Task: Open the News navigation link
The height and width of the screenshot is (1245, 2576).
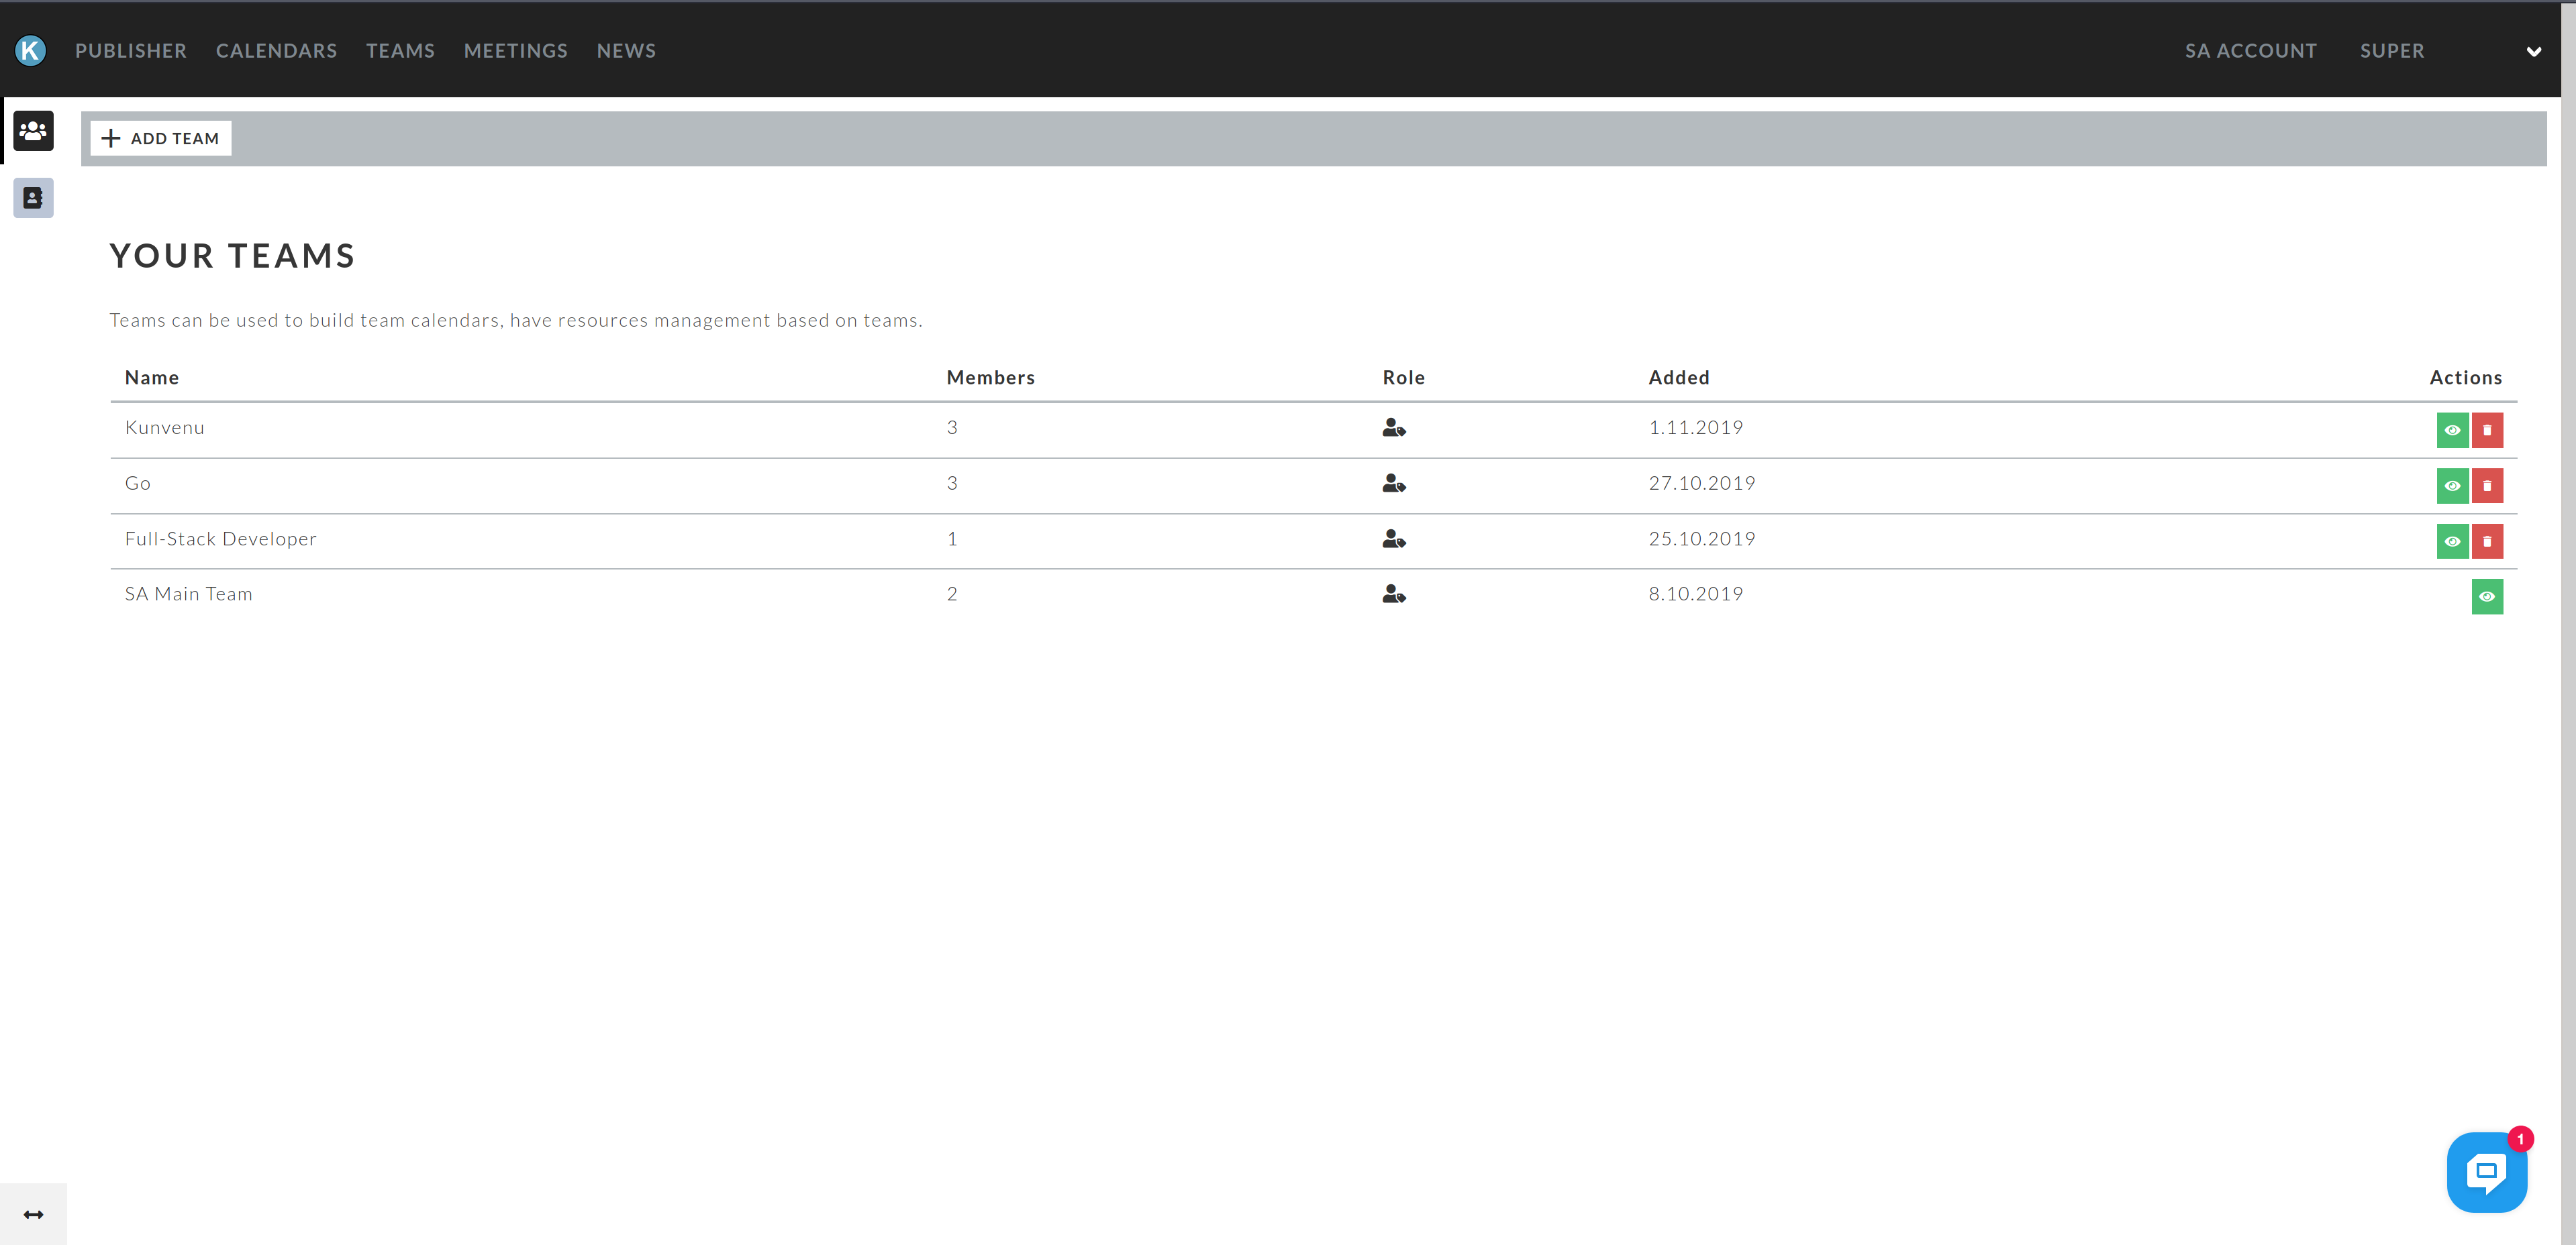Action: 626,51
